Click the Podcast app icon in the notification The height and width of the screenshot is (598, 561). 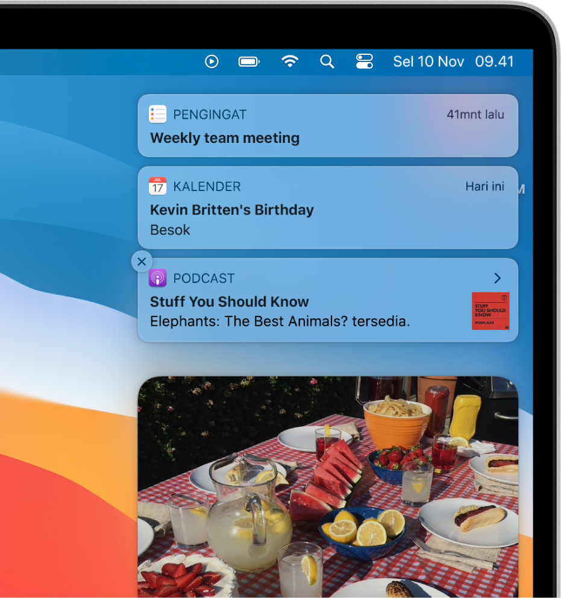158,278
